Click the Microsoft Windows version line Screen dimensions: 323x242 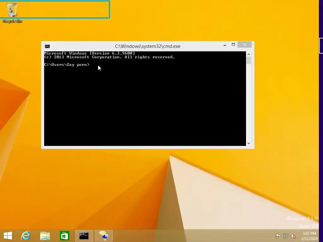point(90,53)
